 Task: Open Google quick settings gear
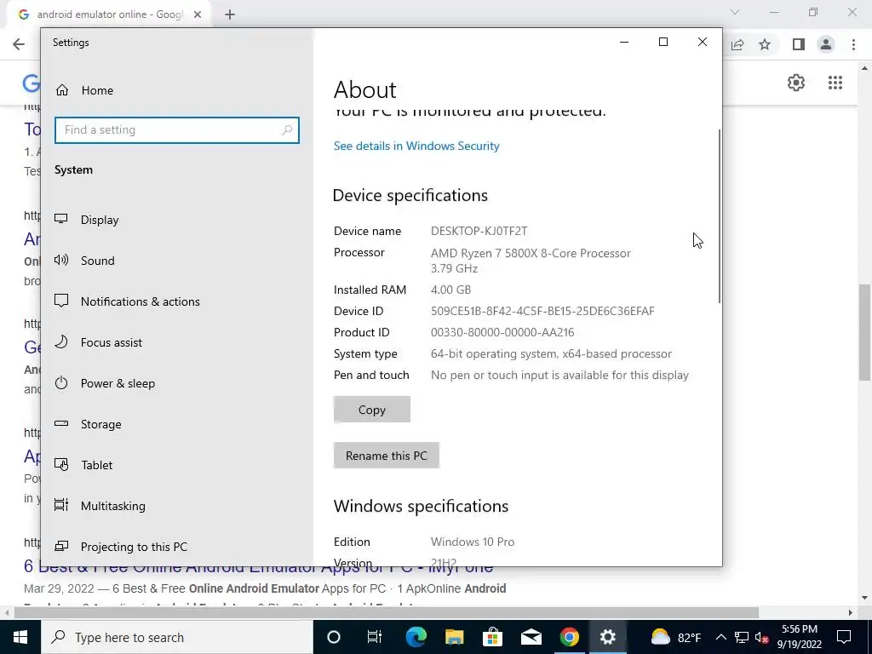tap(796, 83)
